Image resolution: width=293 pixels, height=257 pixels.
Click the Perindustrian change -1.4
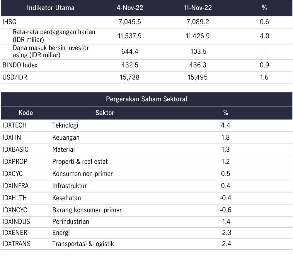[x=226, y=222]
